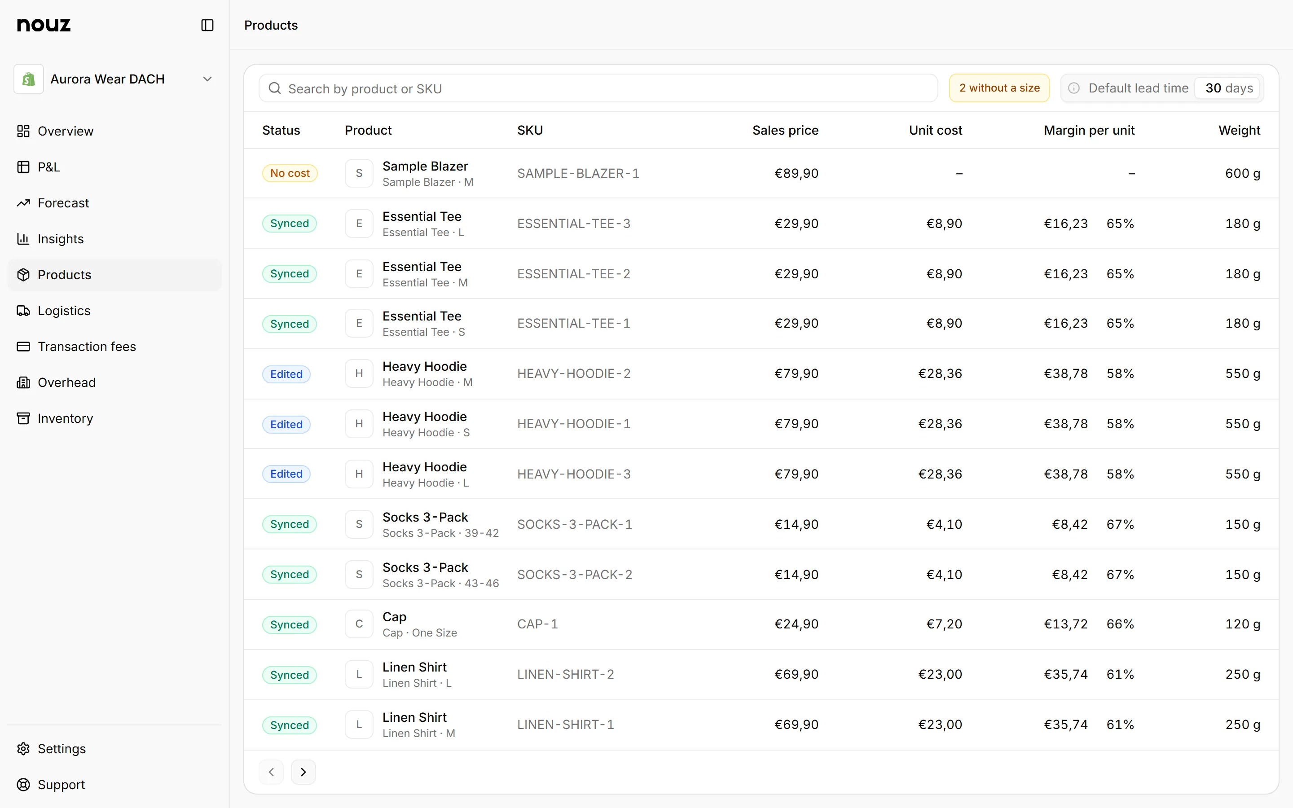This screenshot has width=1293, height=808.
Task: Click the Shopify store logo icon
Action: coord(29,79)
